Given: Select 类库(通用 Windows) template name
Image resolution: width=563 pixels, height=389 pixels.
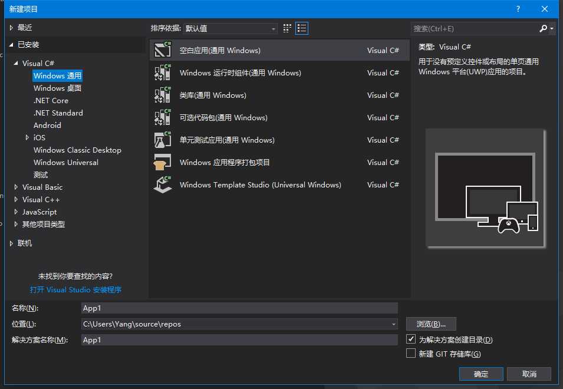Looking at the screenshot, I should [213, 95].
